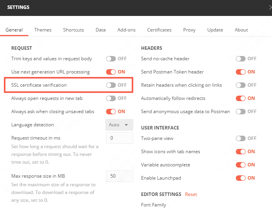Expand the Language detection Auto dropdown
The height and width of the screenshot is (208, 272).
click(119, 125)
